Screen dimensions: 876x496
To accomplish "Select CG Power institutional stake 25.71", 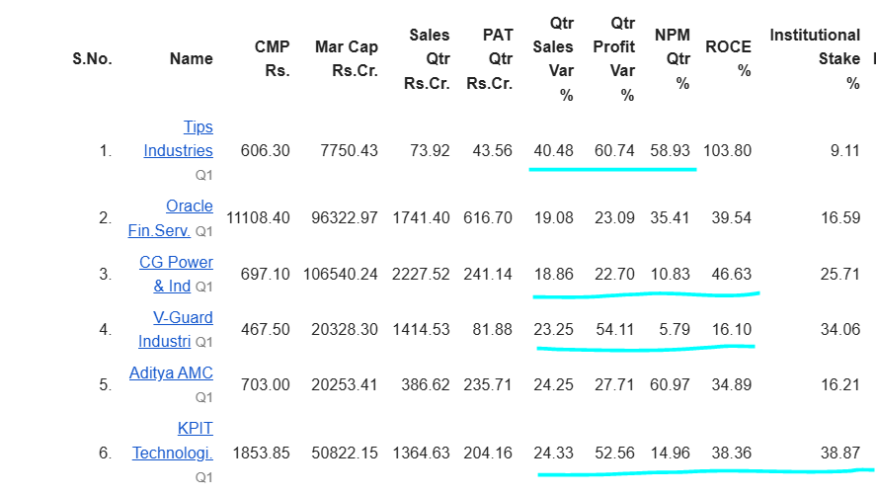I will point(839,275).
